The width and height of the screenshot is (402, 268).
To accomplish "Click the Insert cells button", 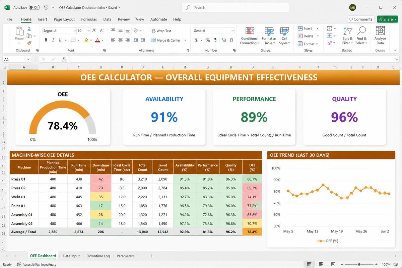I will pyautogui.click(x=305, y=28).
